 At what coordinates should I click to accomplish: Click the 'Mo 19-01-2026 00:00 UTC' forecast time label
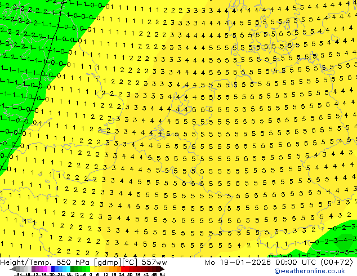click(261, 262)
